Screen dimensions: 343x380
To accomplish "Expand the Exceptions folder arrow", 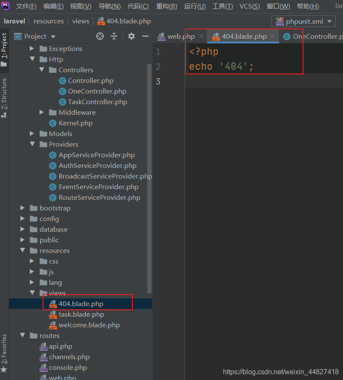I will coord(32,48).
